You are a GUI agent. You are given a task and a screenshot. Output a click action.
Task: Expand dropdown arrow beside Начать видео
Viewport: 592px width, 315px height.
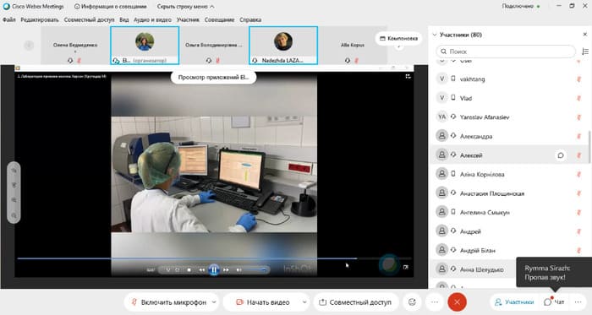tap(304, 302)
